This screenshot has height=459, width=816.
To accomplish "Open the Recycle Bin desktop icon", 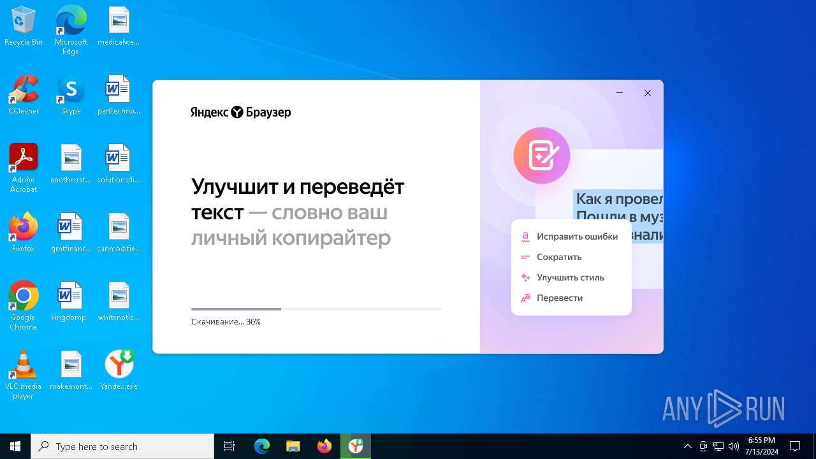I will (x=24, y=27).
